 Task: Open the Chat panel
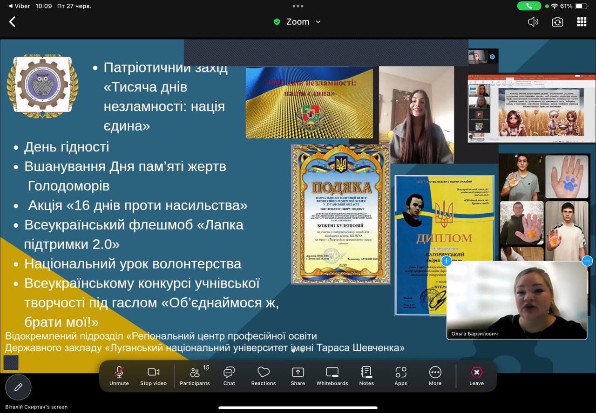click(x=229, y=376)
